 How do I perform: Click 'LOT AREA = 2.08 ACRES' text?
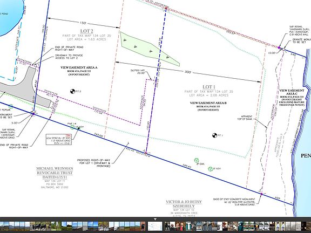(209, 95)
